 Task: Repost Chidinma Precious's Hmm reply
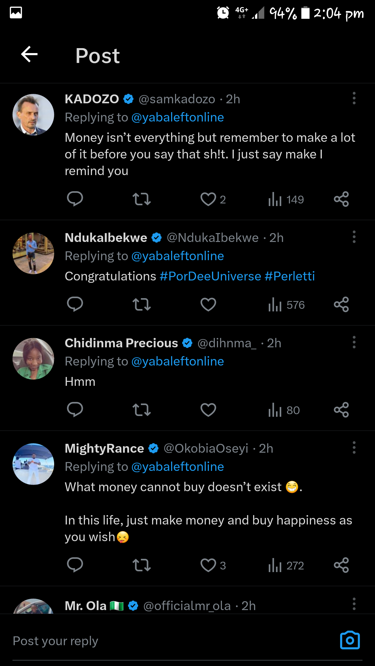click(141, 410)
